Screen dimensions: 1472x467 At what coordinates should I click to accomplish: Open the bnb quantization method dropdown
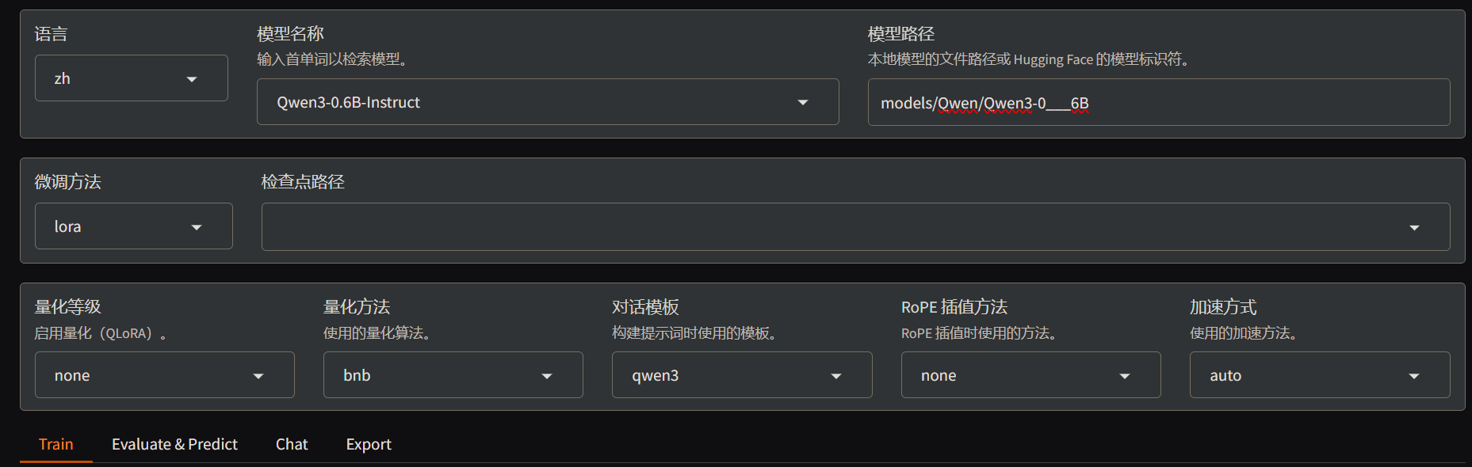pos(453,375)
